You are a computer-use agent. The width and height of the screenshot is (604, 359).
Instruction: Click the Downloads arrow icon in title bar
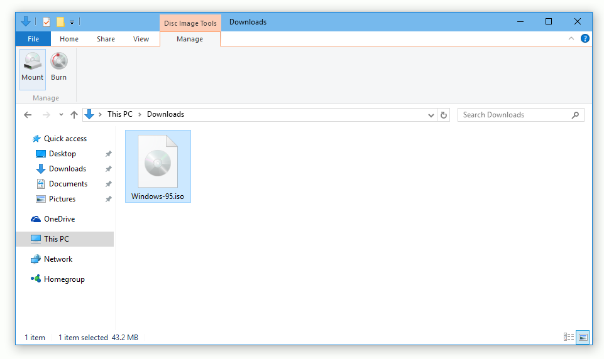(x=26, y=21)
